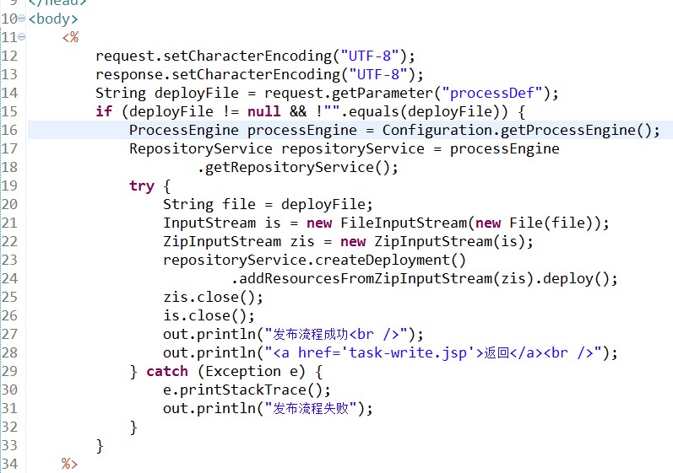
Task: Click the if keyword on line 15
Action: click(x=104, y=111)
